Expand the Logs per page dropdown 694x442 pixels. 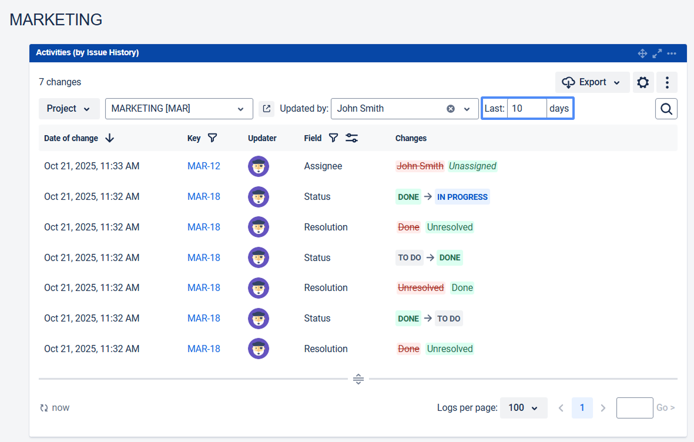(523, 408)
